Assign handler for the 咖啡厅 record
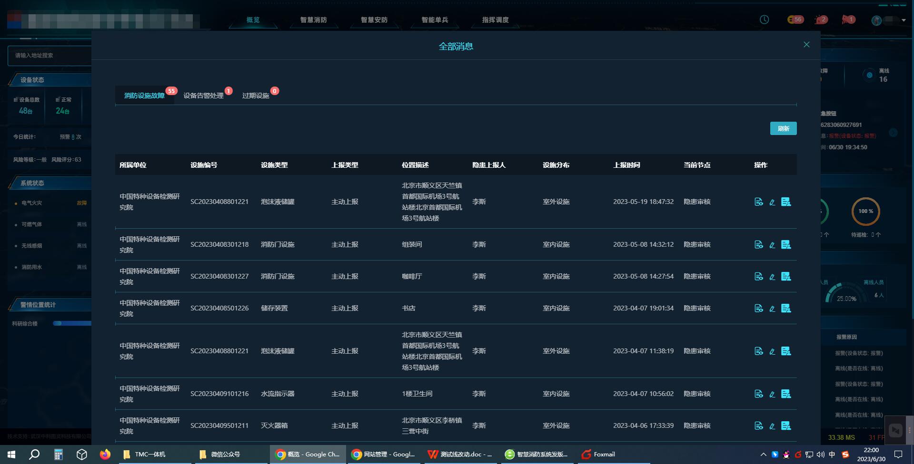Image resolution: width=914 pixels, height=464 pixels. [x=786, y=277]
